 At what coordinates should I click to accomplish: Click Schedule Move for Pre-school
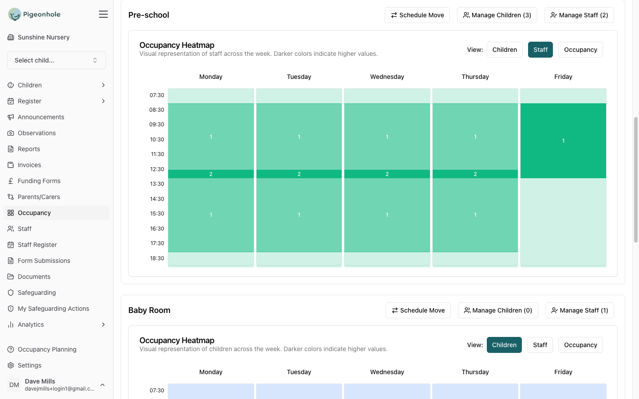pyautogui.click(x=417, y=15)
